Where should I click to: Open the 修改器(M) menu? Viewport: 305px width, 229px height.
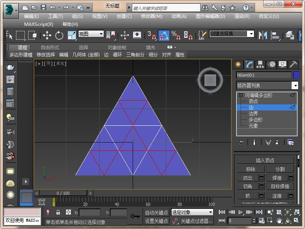pyautogui.click(x=151, y=16)
